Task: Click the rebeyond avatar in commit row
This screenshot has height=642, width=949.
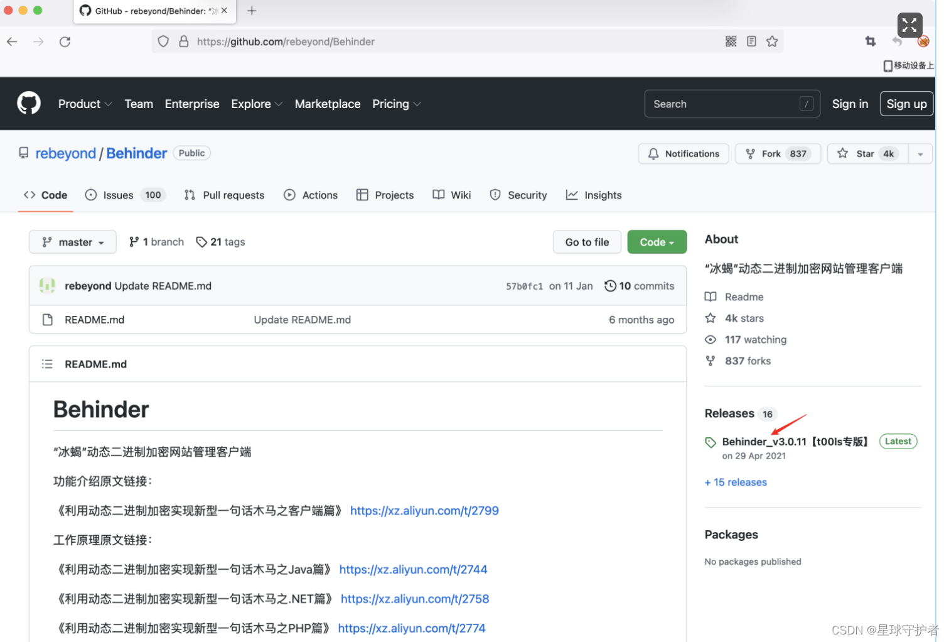Action: (47, 285)
